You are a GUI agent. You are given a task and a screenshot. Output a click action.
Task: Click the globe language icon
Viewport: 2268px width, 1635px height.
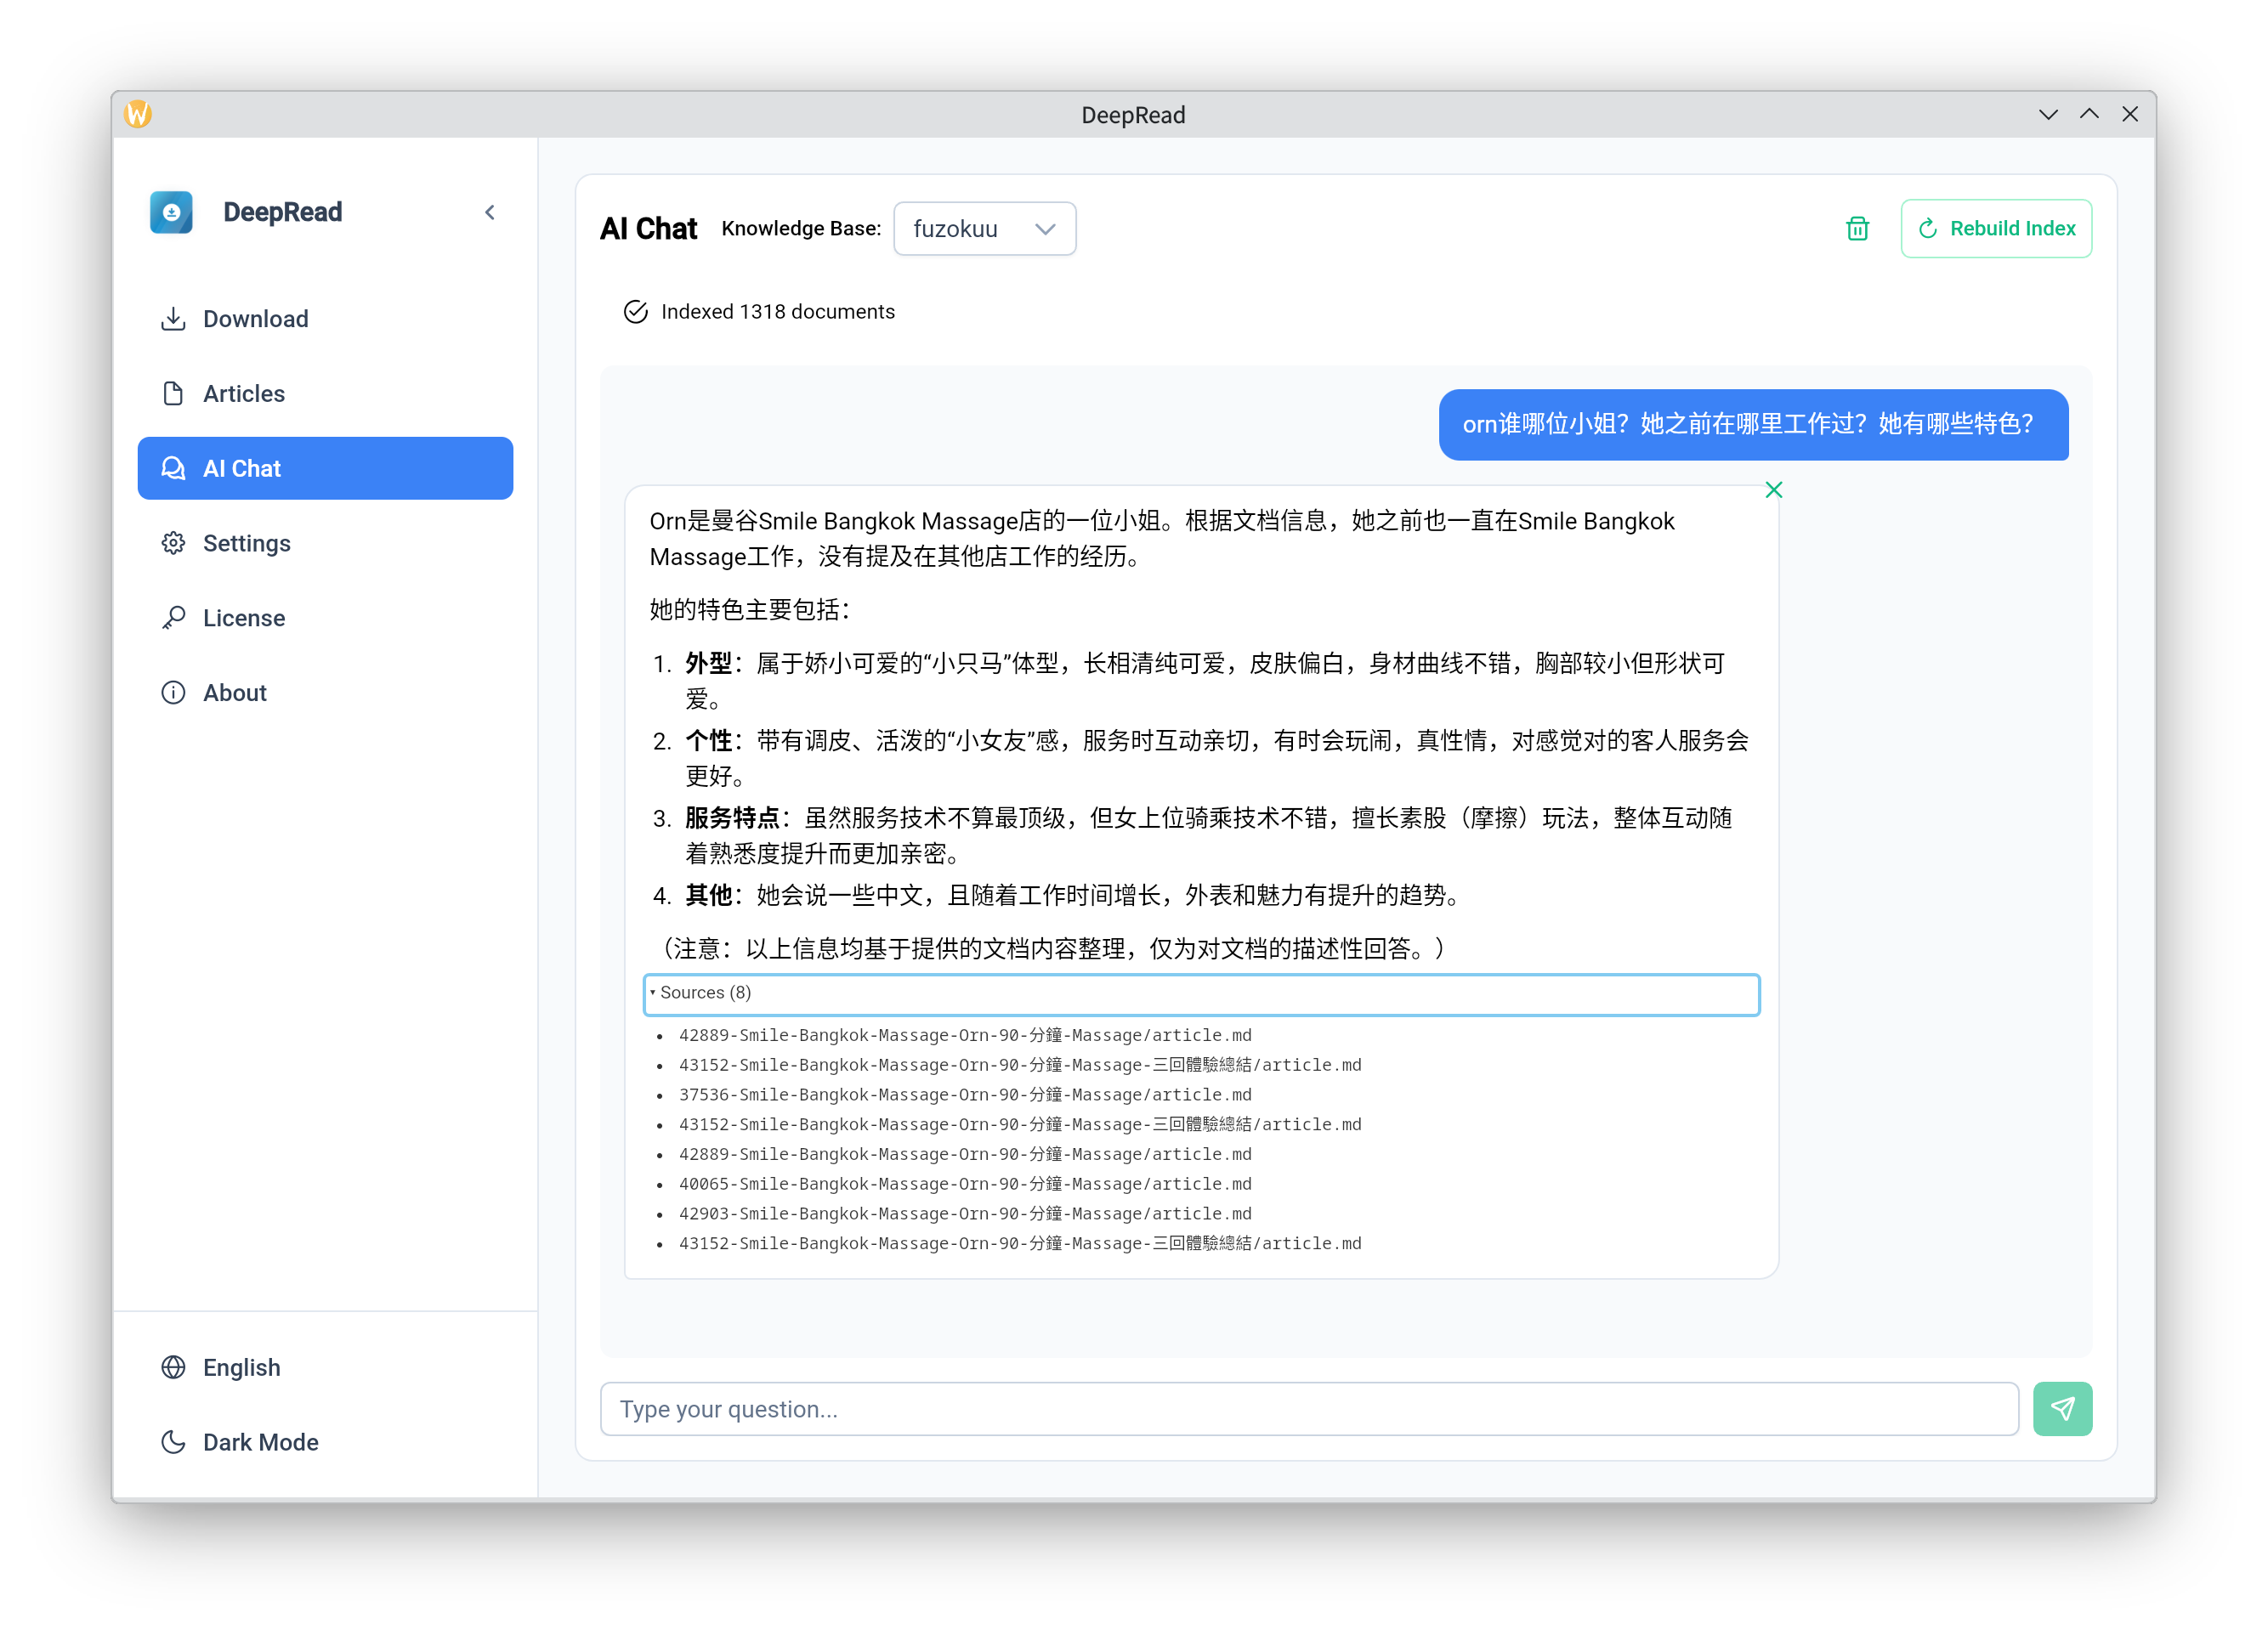click(x=173, y=1367)
